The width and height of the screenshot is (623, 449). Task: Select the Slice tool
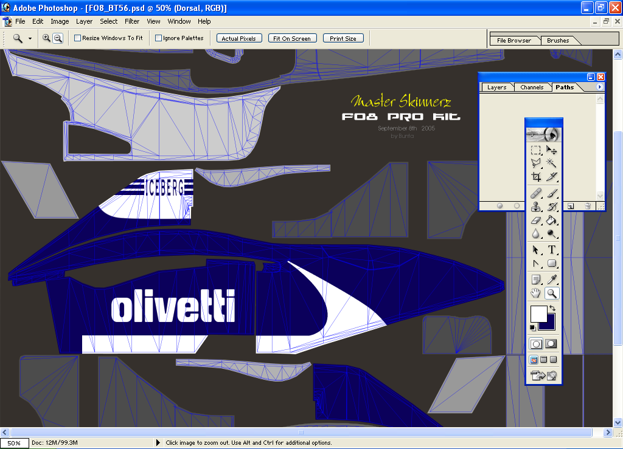551,177
